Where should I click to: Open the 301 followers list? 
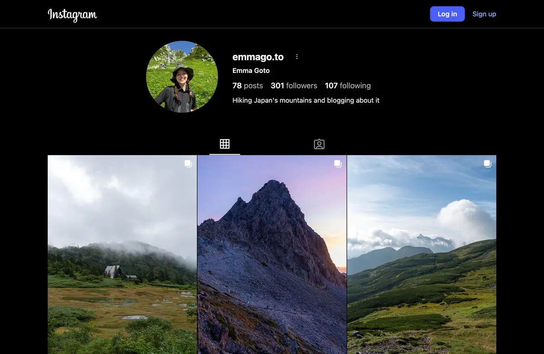[294, 86]
